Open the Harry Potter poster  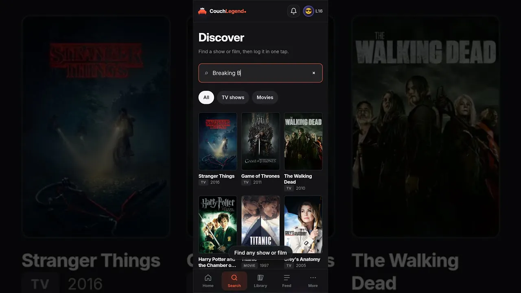218,225
